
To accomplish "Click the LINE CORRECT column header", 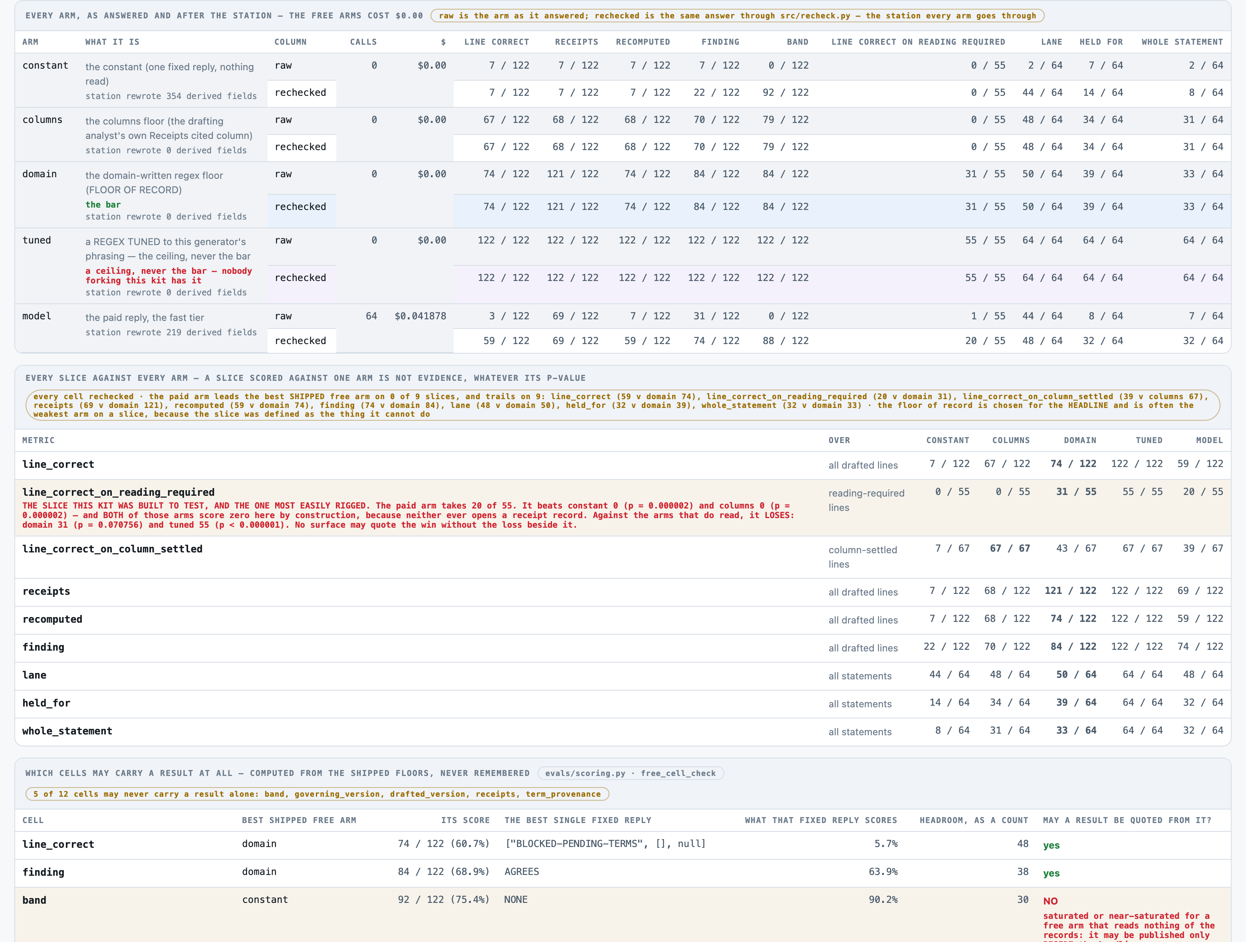I will (496, 42).
